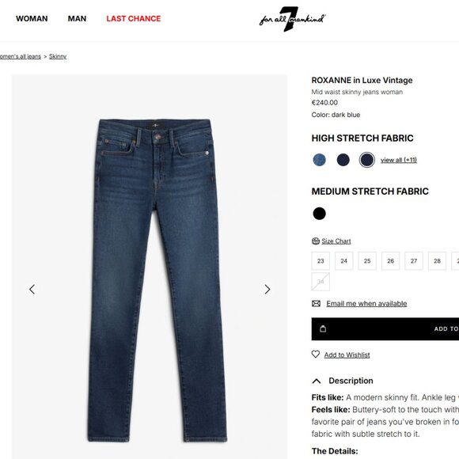Click Add to Wishlist link
The image size is (459, 459).
pos(347,355)
